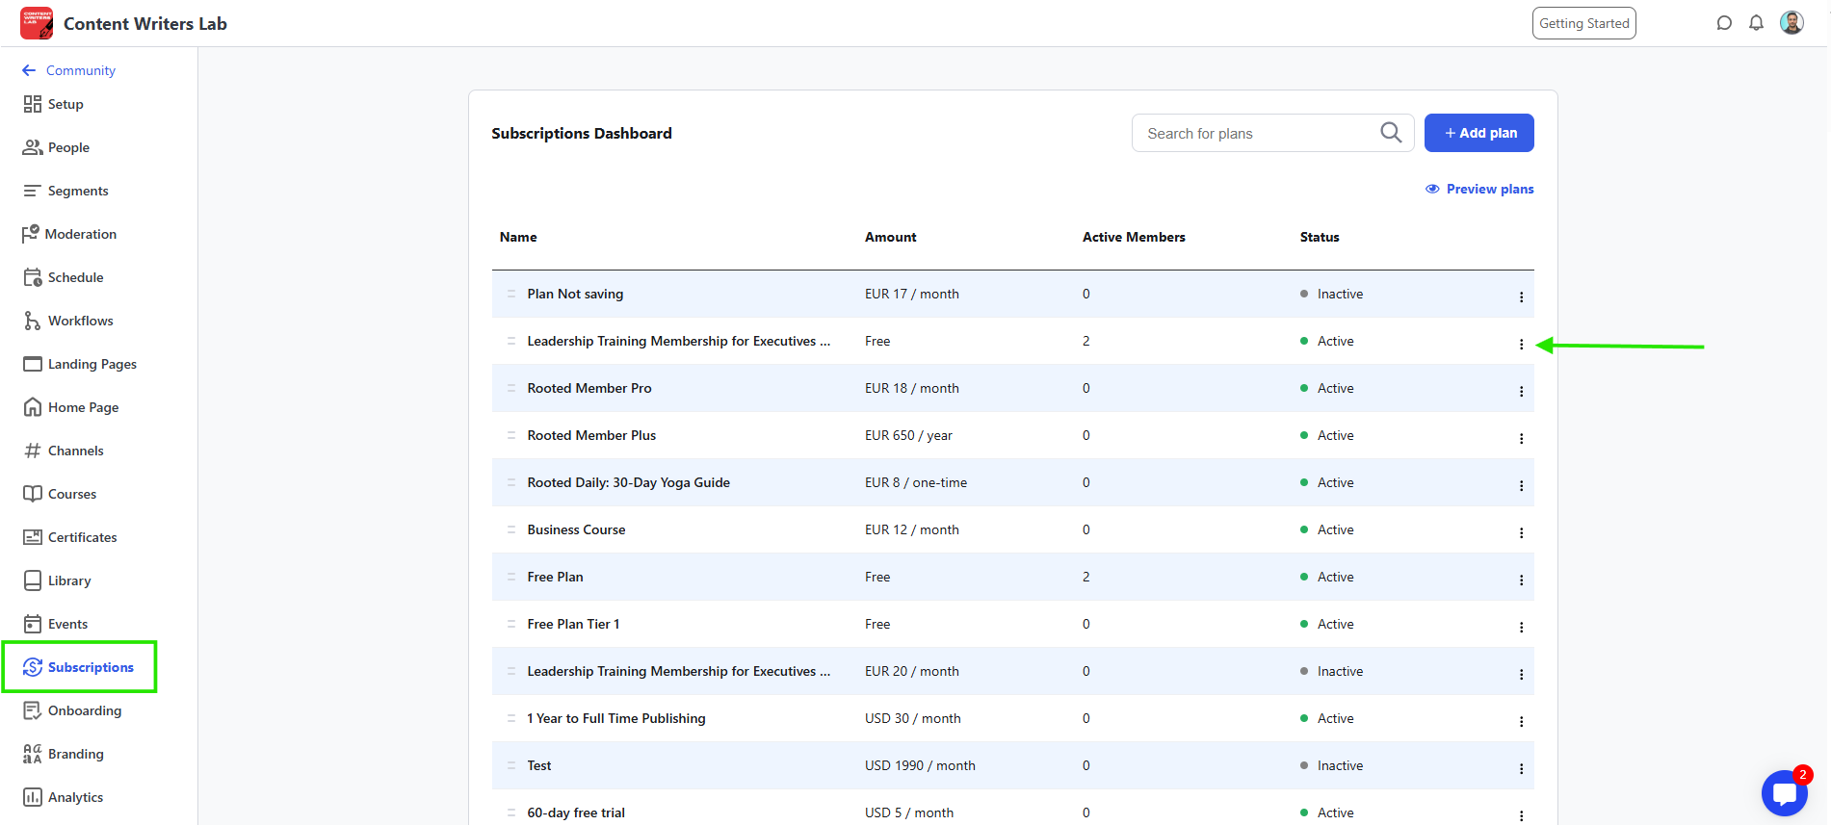Click the Getting Started button
The width and height of the screenshot is (1831, 825).
[1583, 23]
